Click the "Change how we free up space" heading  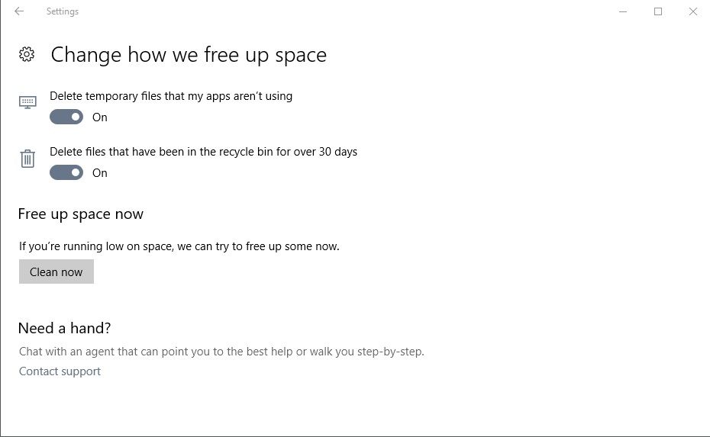coord(189,55)
